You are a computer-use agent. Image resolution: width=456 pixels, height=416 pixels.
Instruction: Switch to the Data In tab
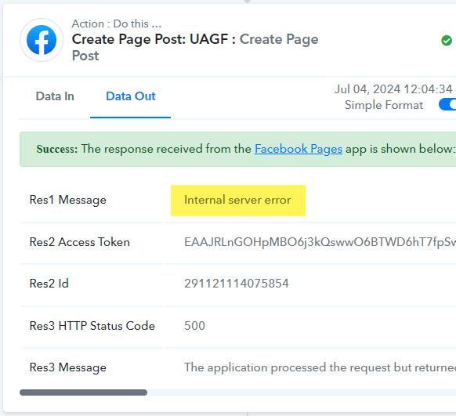click(x=55, y=96)
